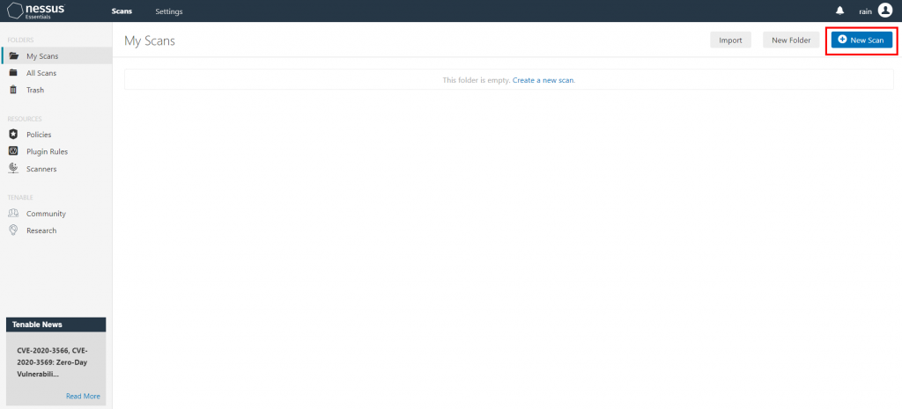Screen dimensions: 902x409
Task: Open the Tenable Community link
Action: point(46,214)
